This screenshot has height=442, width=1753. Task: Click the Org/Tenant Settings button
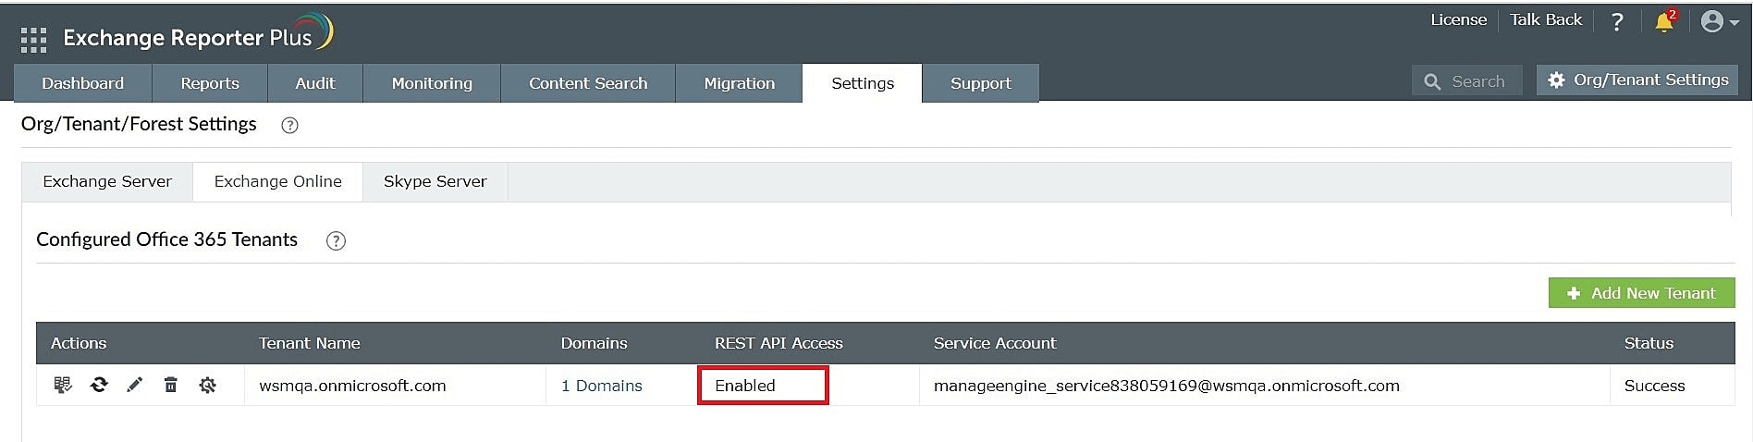[x=1637, y=80]
